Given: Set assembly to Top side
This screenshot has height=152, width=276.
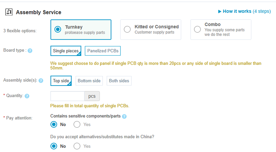Looking at the screenshot, I should [x=61, y=81].
